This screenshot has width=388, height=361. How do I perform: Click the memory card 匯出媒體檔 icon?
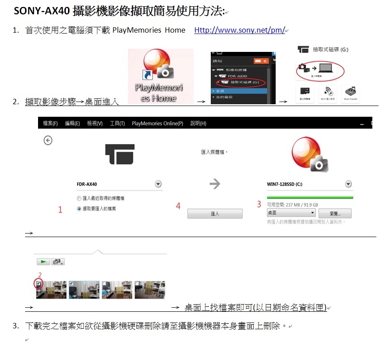[305, 90]
